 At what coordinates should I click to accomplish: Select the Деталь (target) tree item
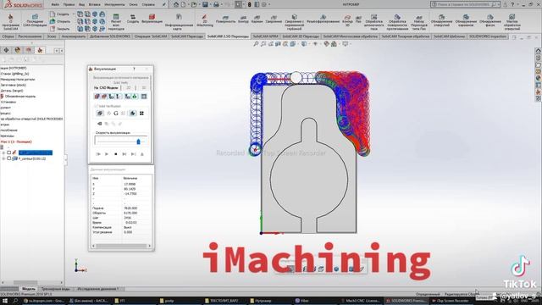pos(12,91)
